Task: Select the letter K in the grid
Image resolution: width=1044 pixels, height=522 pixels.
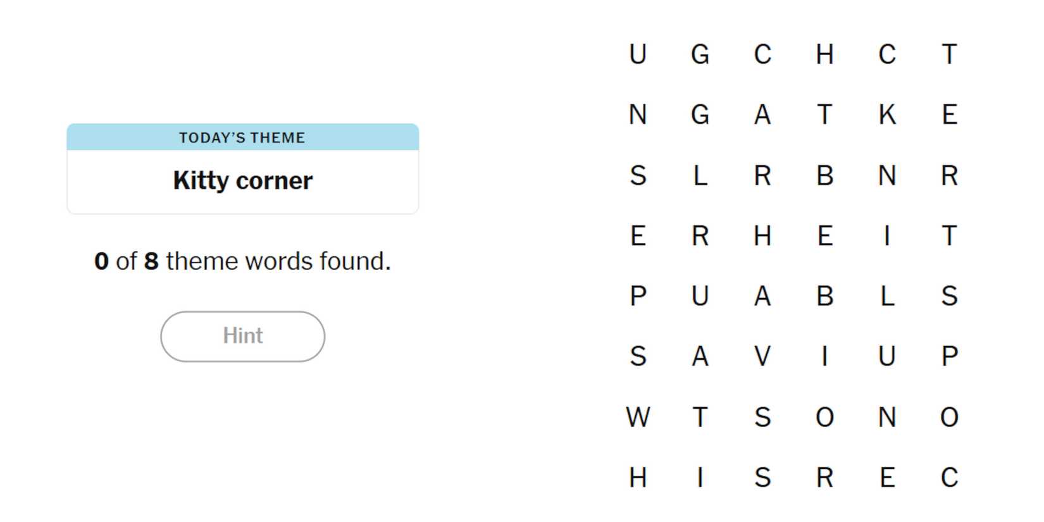Action: coord(886,115)
